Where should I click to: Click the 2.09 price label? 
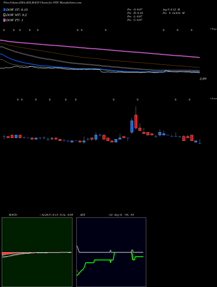(203, 79)
